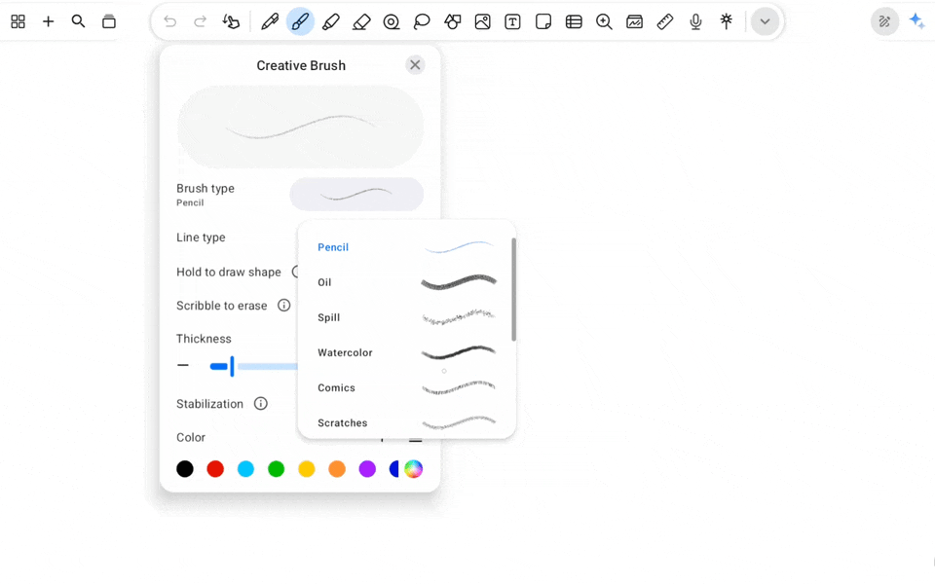The image size is (935, 584).
Task: Open the AI sparkle assistant
Action: click(916, 21)
